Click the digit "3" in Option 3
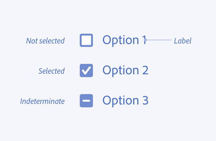216x141 pixels. [145, 101]
